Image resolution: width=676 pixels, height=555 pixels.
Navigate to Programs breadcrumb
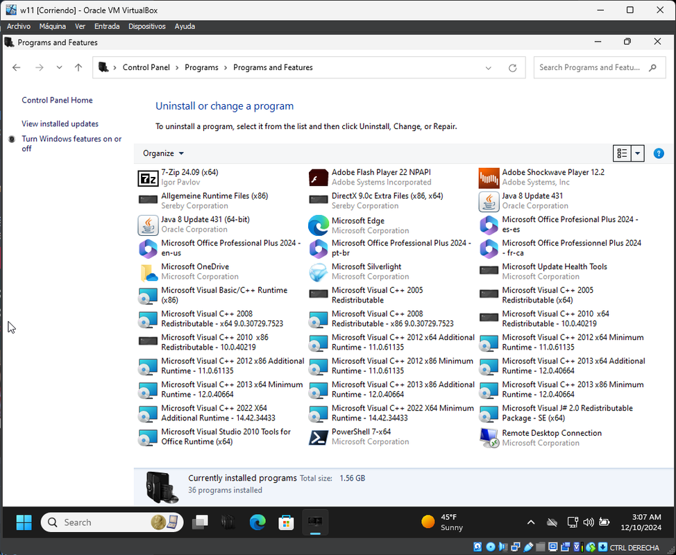(201, 68)
